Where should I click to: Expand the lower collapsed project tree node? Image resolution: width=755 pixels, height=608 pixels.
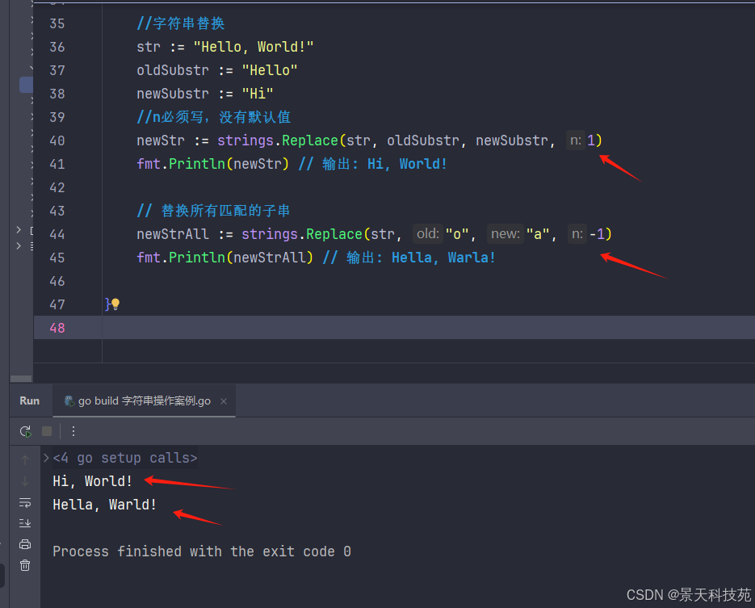(x=19, y=245)
